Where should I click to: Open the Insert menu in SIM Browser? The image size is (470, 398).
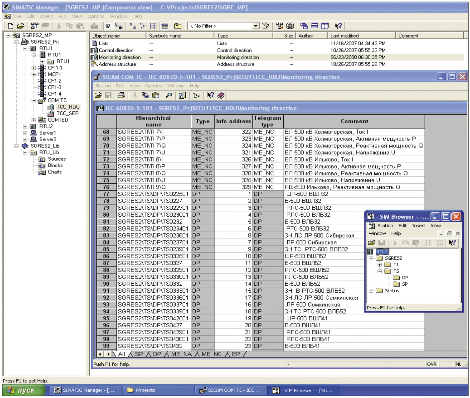coord(419,226)
